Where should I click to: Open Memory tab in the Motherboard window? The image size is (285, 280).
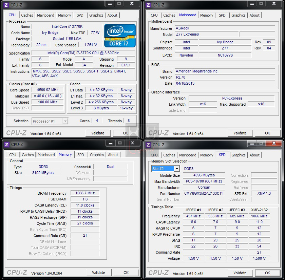[207, 15]
